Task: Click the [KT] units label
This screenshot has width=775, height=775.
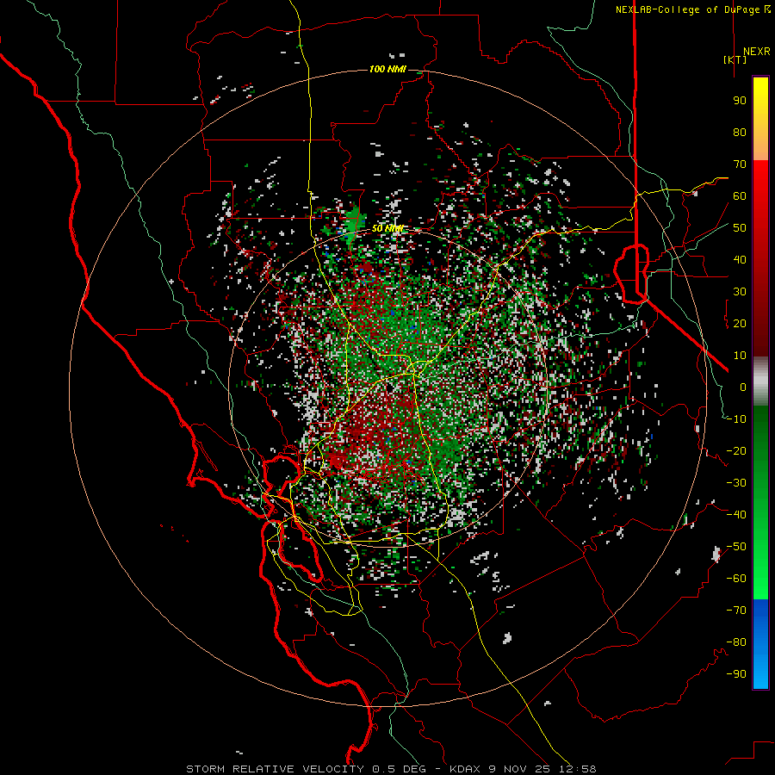Action: click(x=735, y=59)
